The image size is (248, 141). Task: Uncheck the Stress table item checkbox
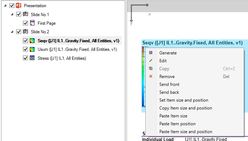click(25, 58)
